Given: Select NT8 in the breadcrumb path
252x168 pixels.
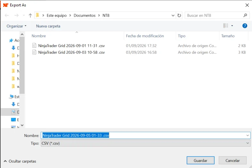Looking at the screenshot, I should [106, 15].
